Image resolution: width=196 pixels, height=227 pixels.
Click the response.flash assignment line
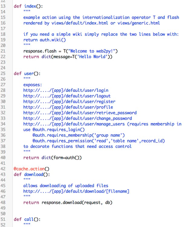70,51
